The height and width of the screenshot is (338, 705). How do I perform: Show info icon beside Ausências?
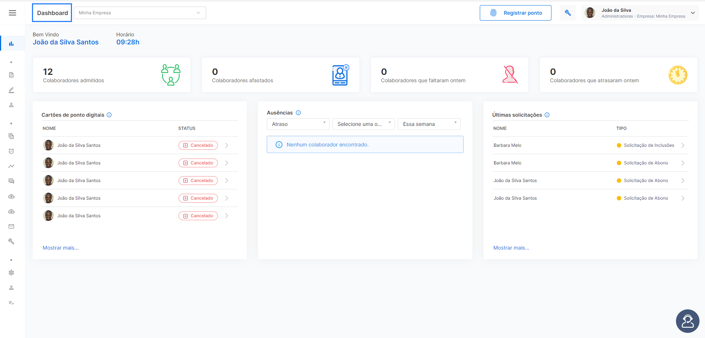[298, 113]
